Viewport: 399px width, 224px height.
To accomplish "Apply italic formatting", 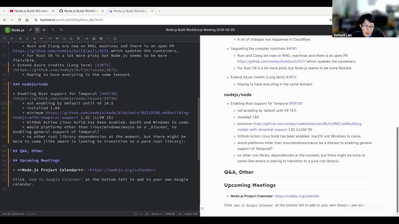I will (x=27, y=39).
